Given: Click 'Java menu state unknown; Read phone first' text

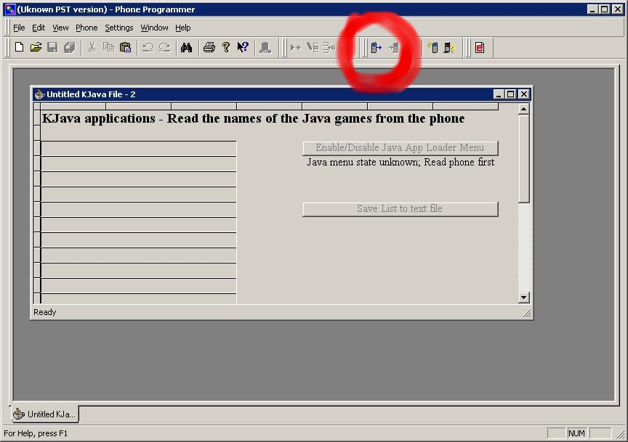Looking at the screenshot, I should point(400,162).
